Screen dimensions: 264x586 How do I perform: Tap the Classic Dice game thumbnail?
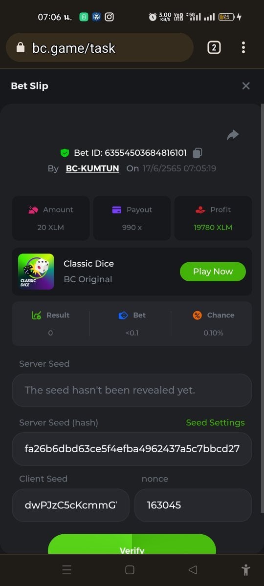click(x=36, y=272)
